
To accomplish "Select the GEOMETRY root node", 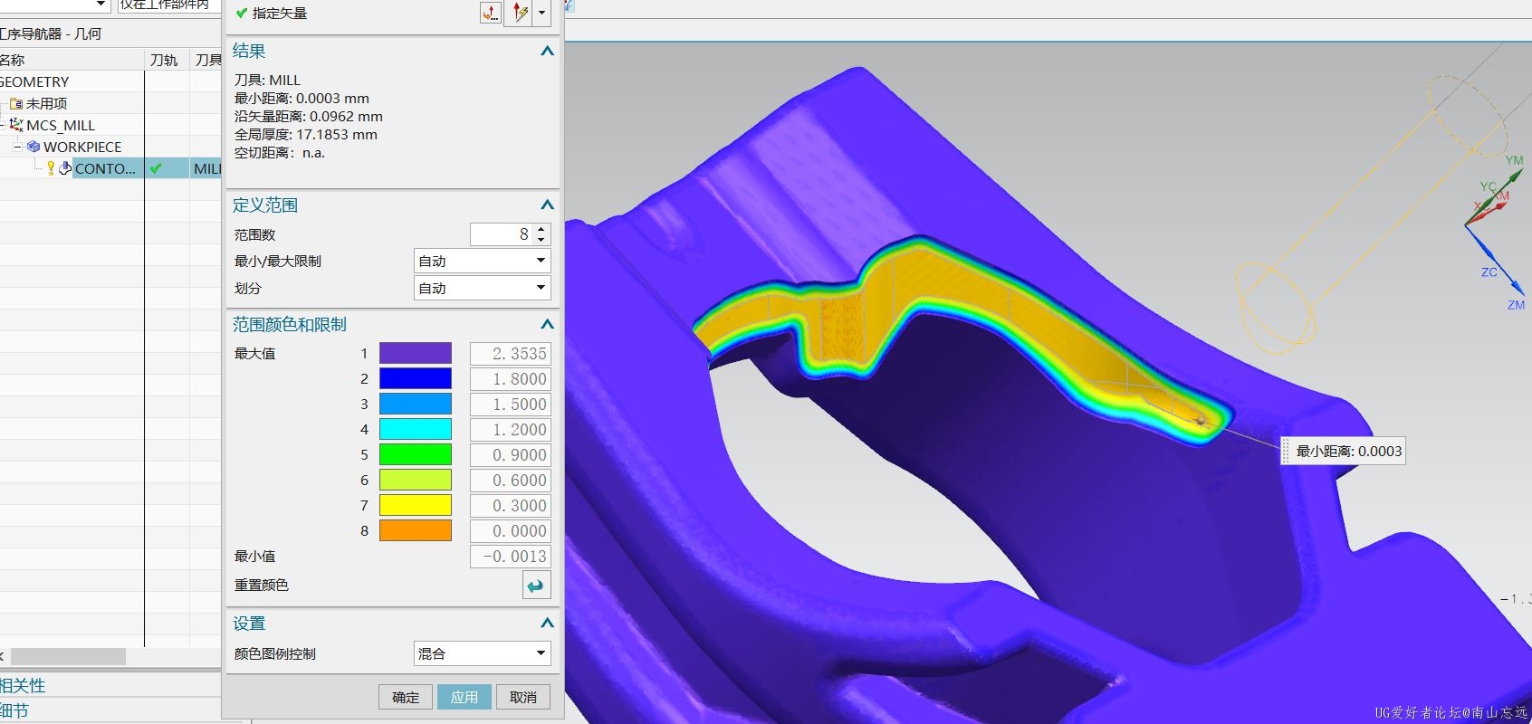I will click(34, 81).
